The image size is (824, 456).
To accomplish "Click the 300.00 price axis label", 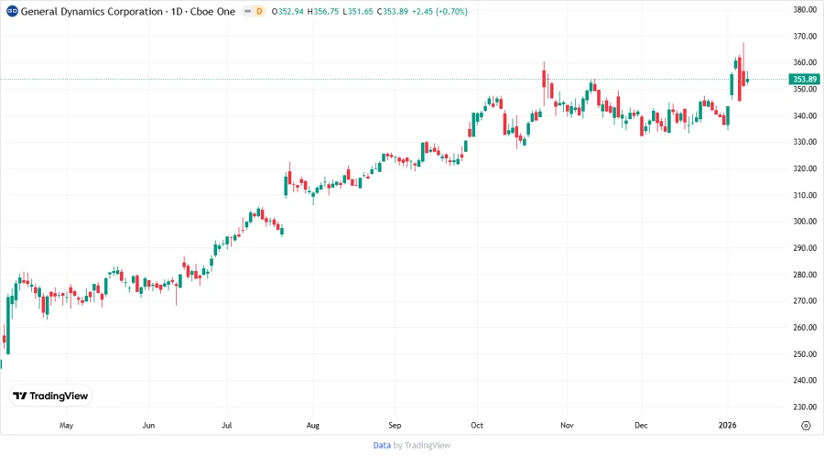I will pyautogui.click(x=805, y=222).
